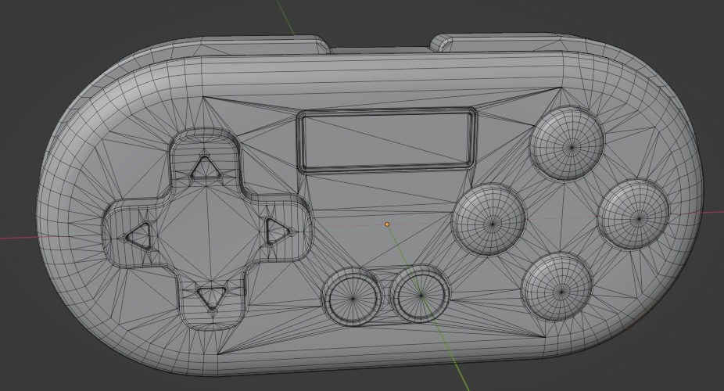Select the D-pad left arrow triangle

pyautogui.click(x=139, y=236)
